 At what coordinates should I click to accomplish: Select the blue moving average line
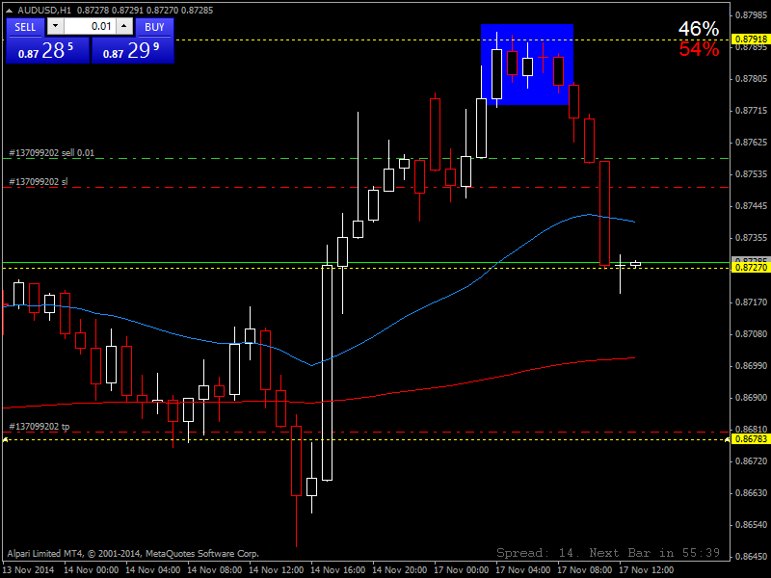(403, 318)
